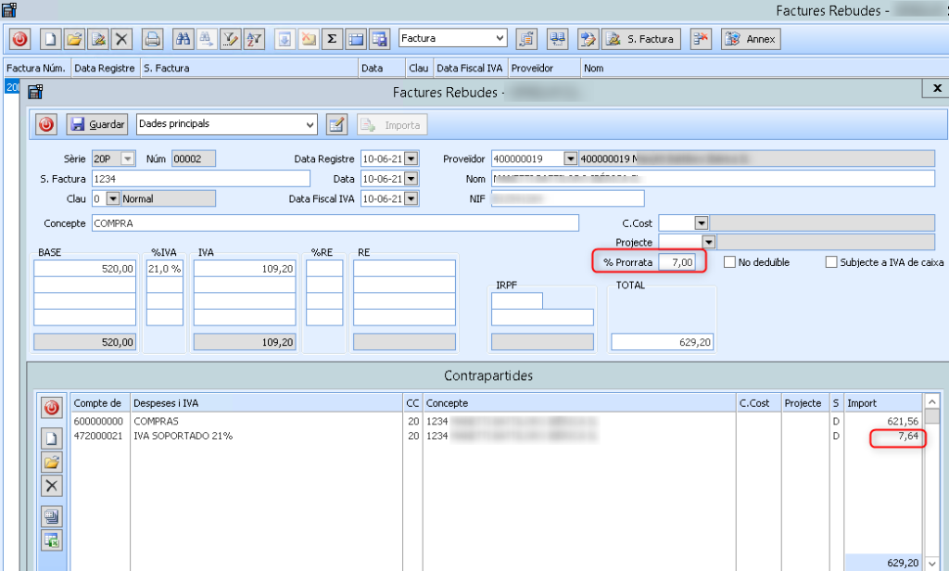The width and height of the screenshot is (949, 571).
Task: Open the Data Registre date picker arrow
Action: coord(411,159)
